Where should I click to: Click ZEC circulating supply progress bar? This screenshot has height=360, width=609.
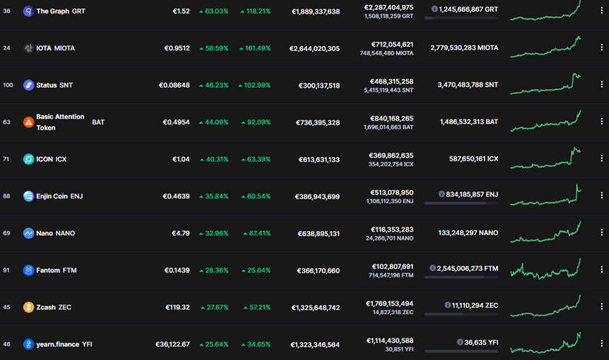(x=461, y=314)
